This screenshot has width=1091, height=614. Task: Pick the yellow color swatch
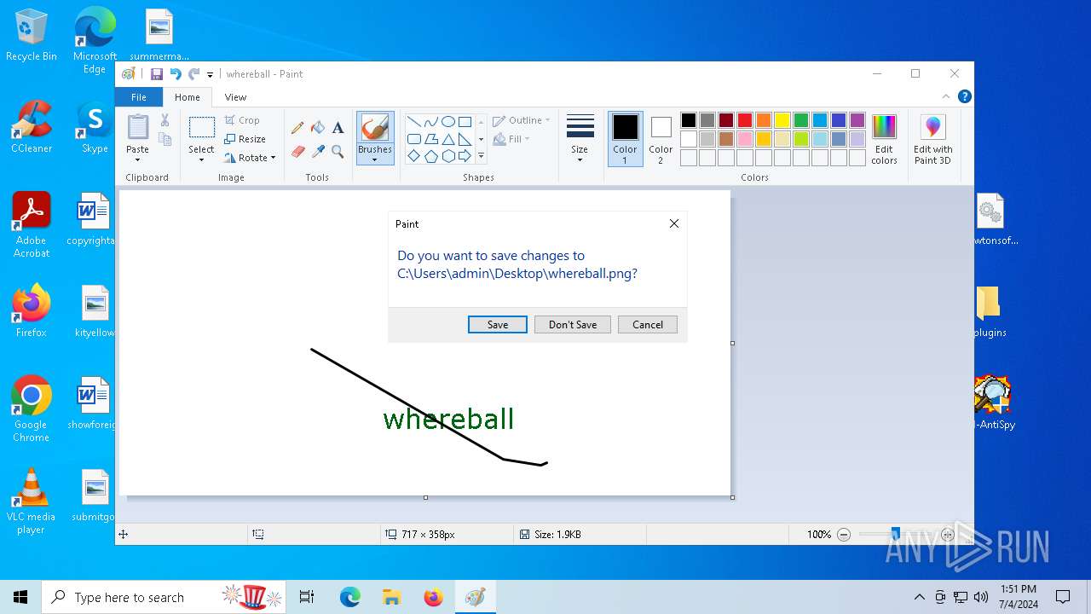[782, 120]
